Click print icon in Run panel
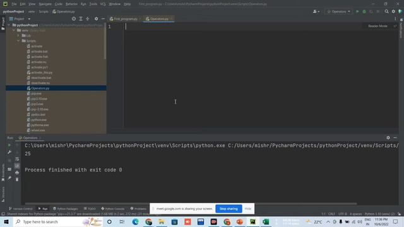 coord(17,172)
